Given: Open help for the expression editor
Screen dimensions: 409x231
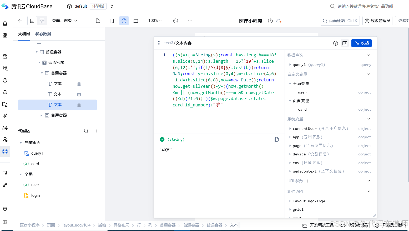Looking at the screenshot, I should (335, 43).
